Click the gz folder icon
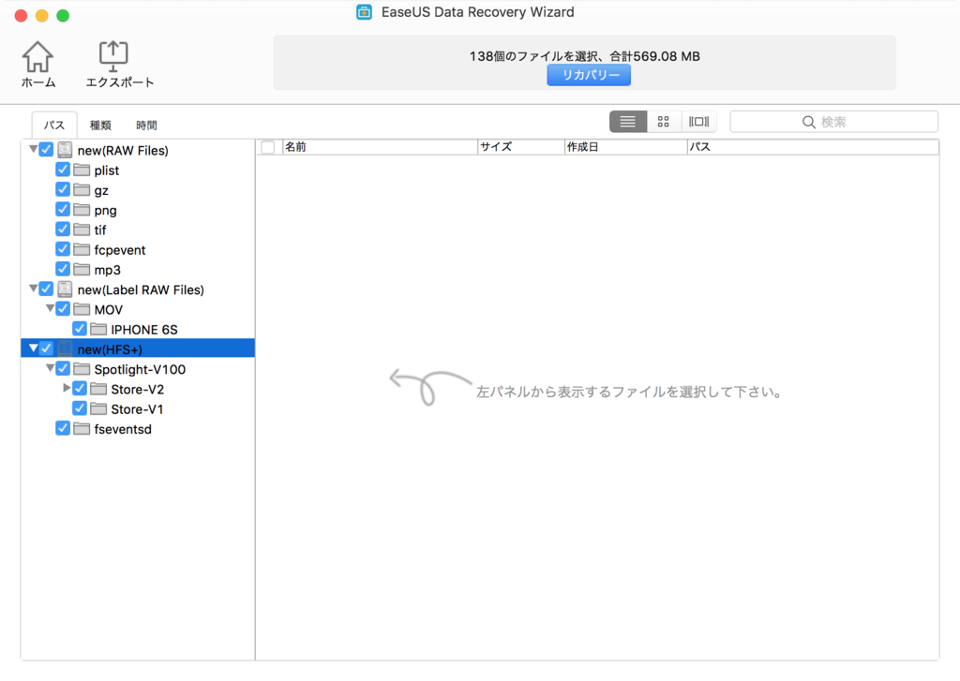960x681 pixels. click(x=82, y=190)
